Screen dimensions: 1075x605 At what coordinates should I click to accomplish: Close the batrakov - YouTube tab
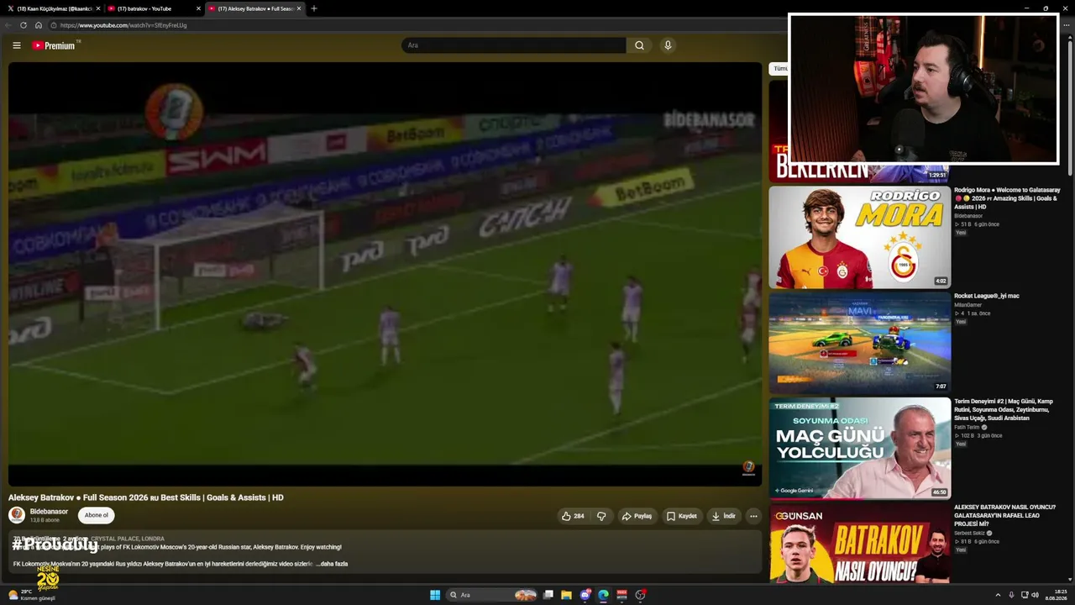[198, 8]
